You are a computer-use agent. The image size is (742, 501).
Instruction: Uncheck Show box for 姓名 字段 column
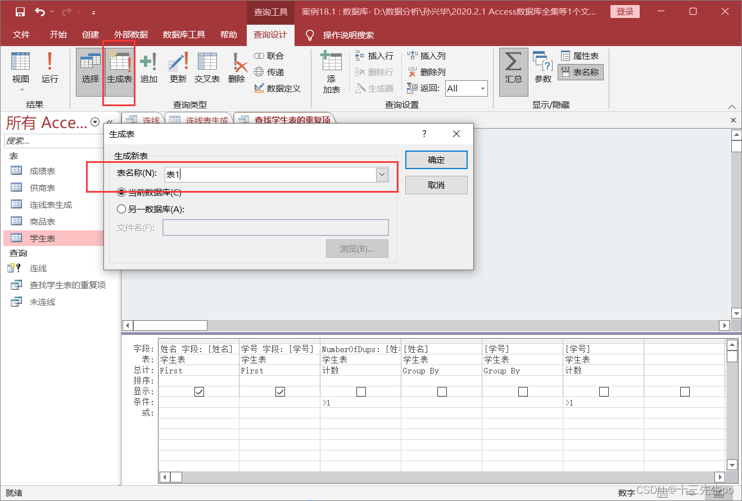click(199, 392)
